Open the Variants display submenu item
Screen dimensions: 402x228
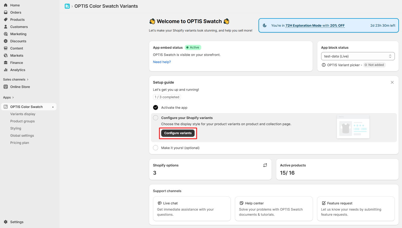pyautogui.click(x=23, y=114)
